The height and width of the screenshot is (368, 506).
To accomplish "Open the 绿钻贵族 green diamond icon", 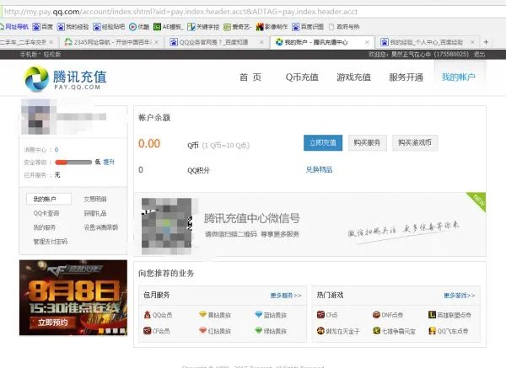I will click(259, 331).
